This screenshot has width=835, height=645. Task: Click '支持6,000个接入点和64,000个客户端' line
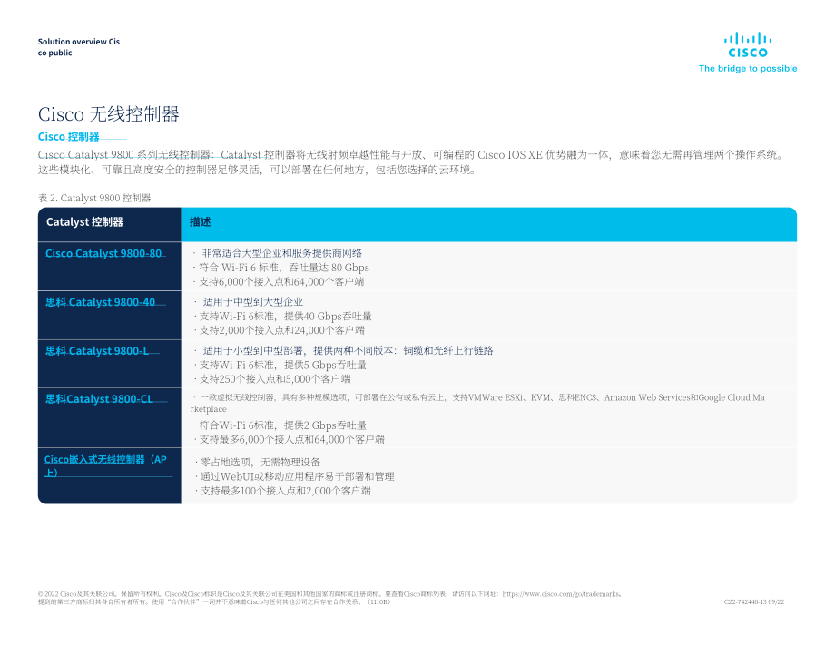coord(281,281)
